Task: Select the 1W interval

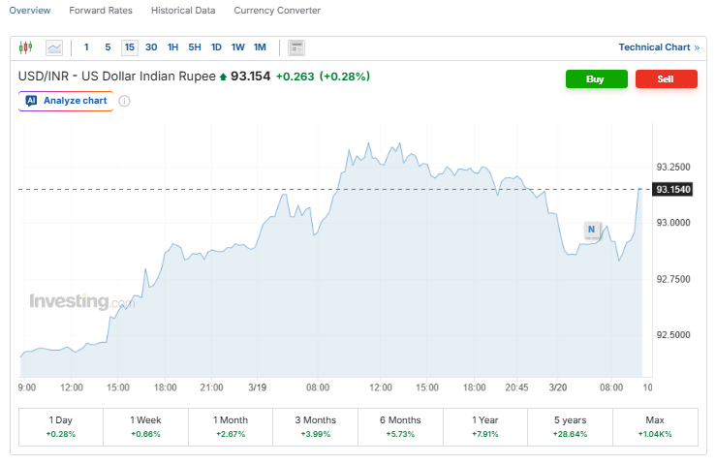Action: (238, 47)
